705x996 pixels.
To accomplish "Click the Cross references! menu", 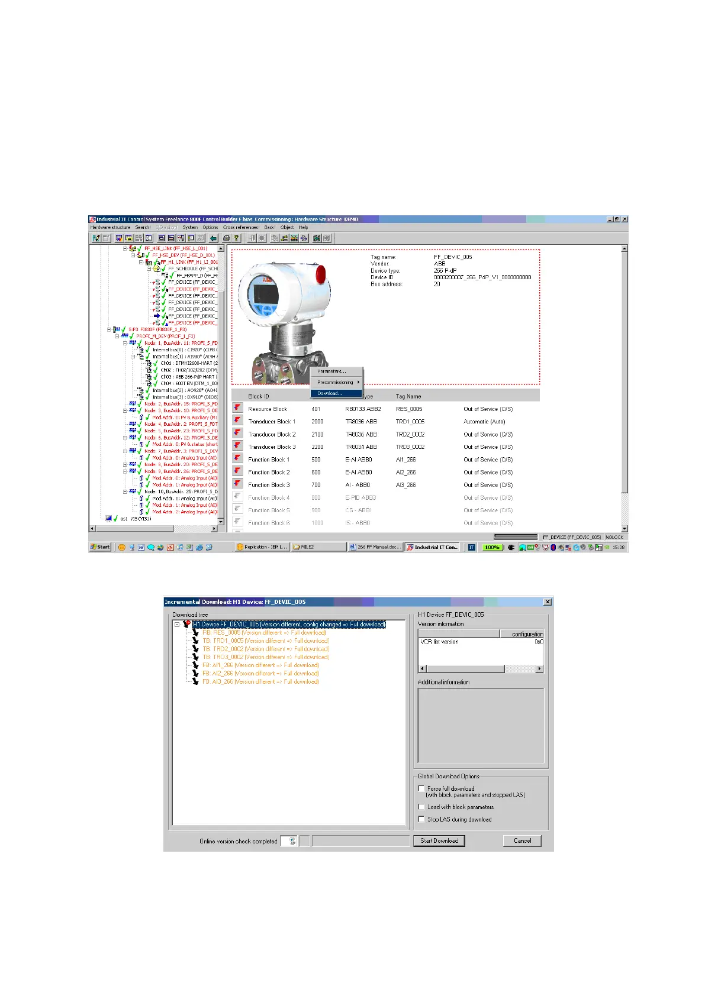I will pos(241,227).
